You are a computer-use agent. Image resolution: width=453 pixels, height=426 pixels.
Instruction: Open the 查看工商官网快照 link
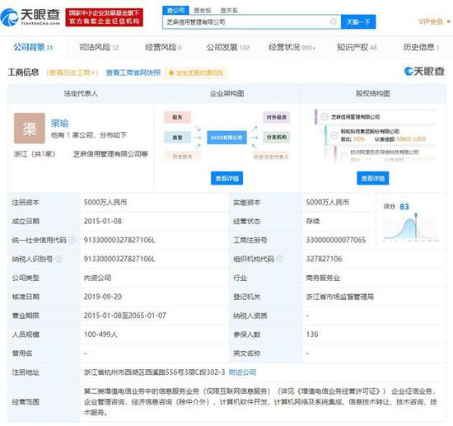tap(133, 73)
